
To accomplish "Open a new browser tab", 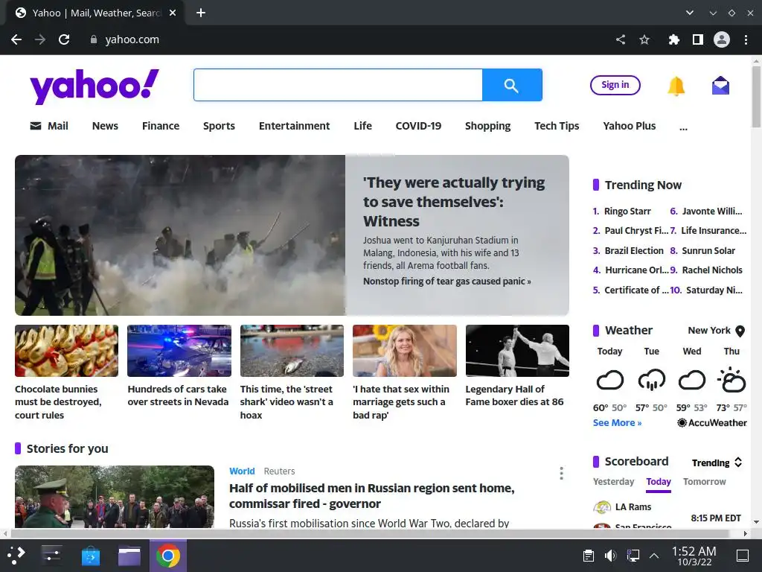I will pyautogui.click(x=201, y=13).
